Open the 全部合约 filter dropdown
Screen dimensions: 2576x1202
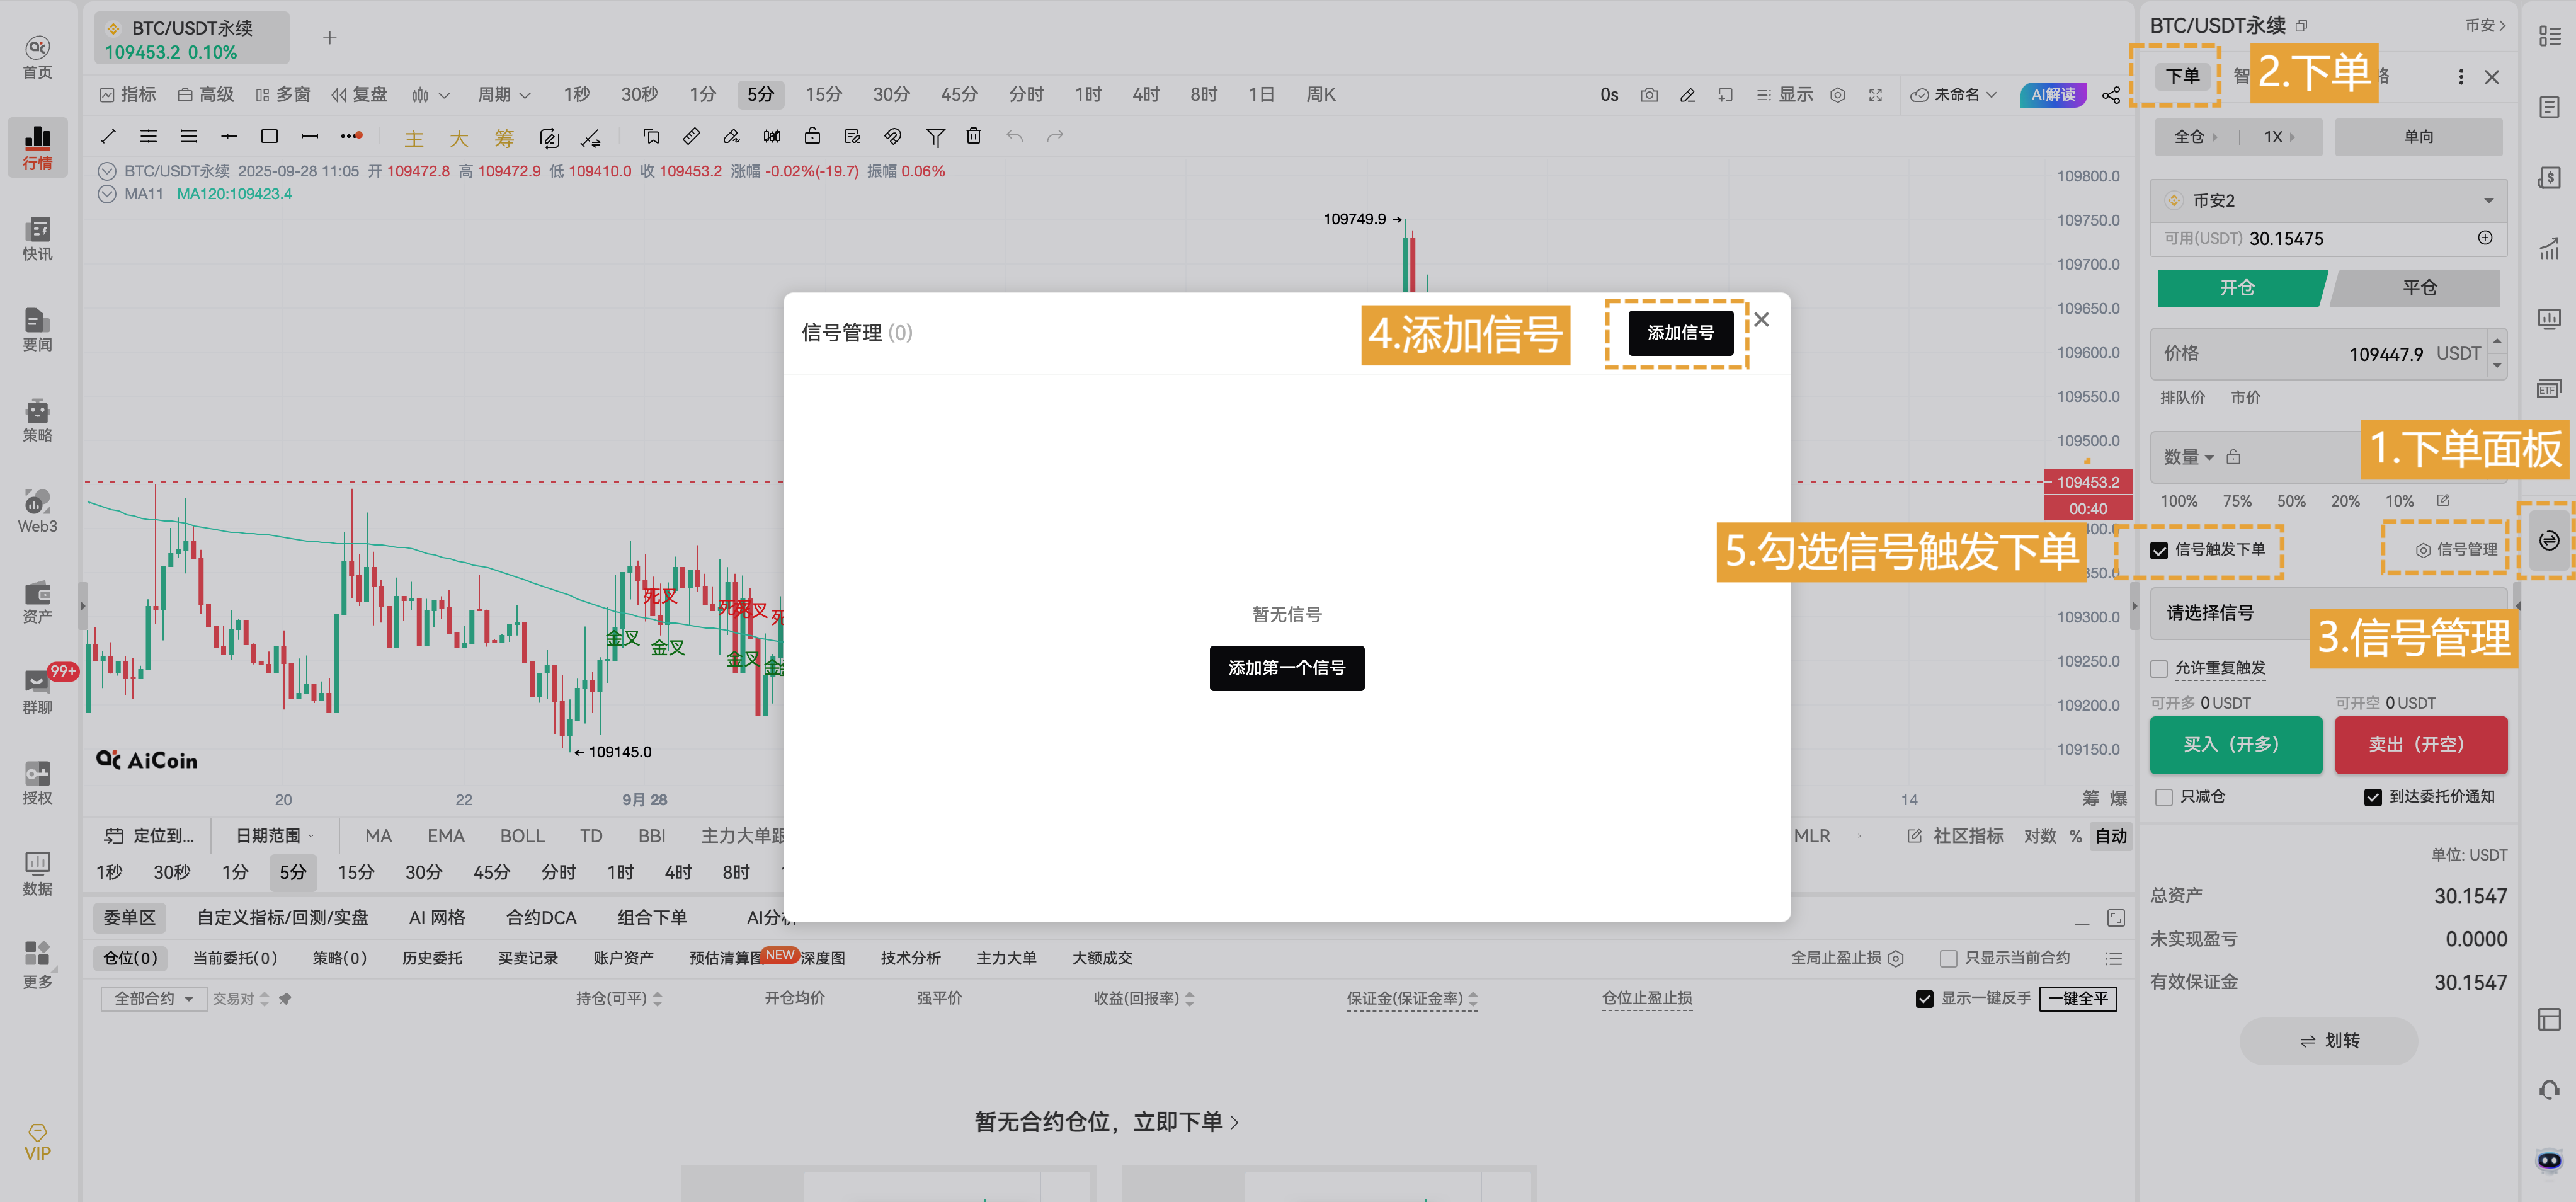[152, 998]
